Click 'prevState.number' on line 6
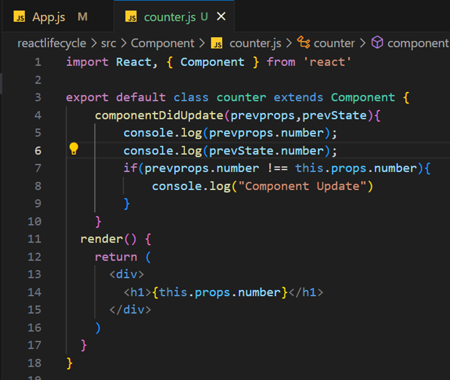This screenshot has height=380, width=450. (266, 151)
